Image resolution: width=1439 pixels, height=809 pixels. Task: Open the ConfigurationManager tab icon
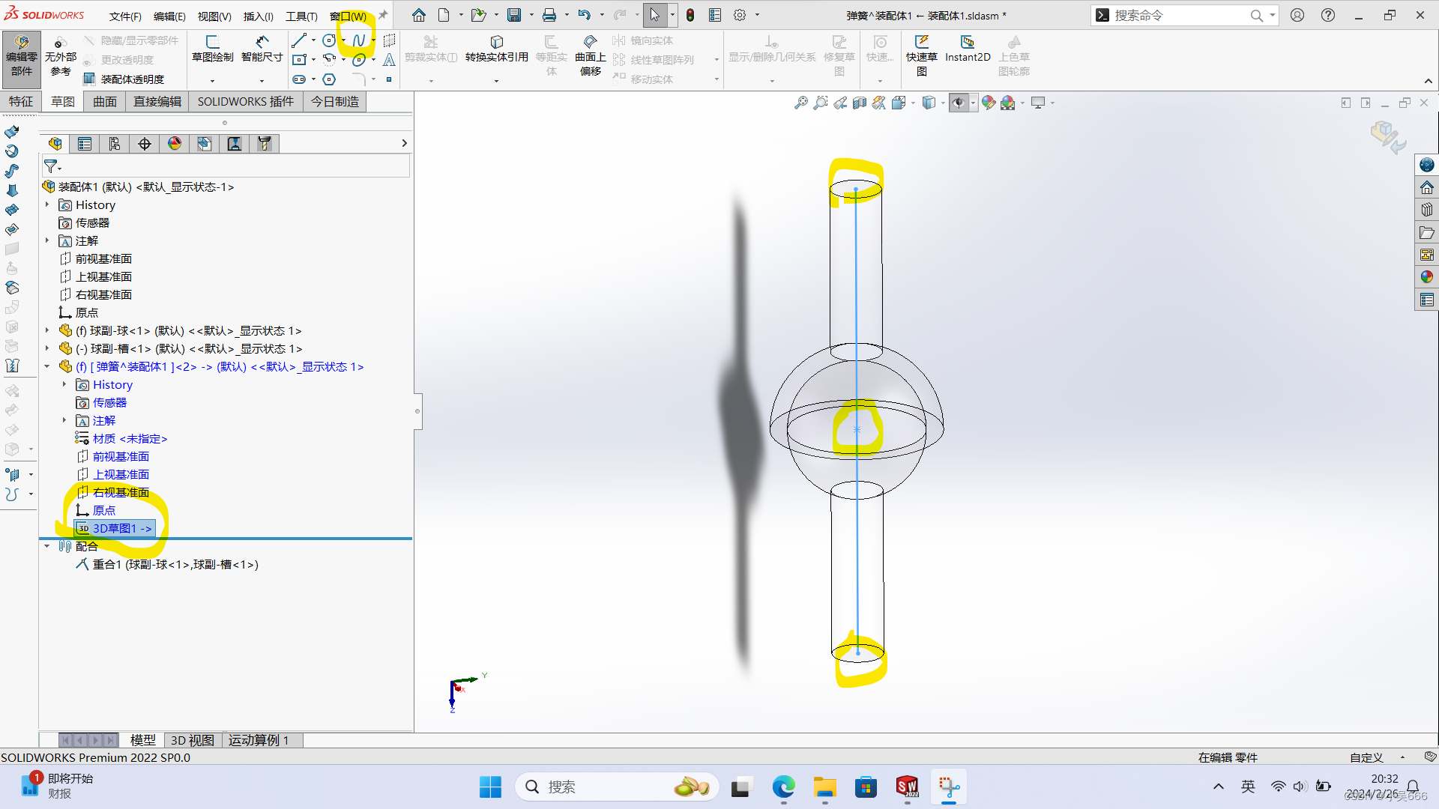[115, 144]
